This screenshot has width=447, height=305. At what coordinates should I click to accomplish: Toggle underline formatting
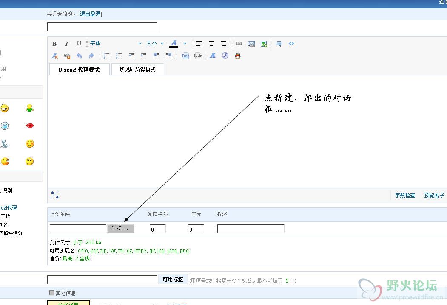[x=79, y=44]
